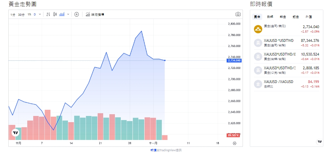Select the 白銀 tab
Image resolution: width=324 pixels, height=153 pixels.
pyautogui.click(x=270, y=17)
